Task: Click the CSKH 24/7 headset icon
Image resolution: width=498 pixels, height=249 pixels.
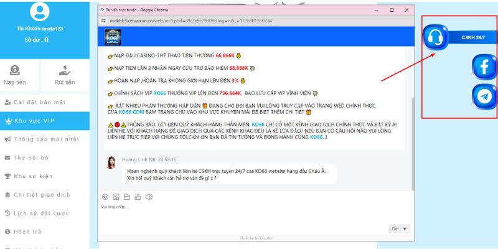Action: [x=435, y=37]
